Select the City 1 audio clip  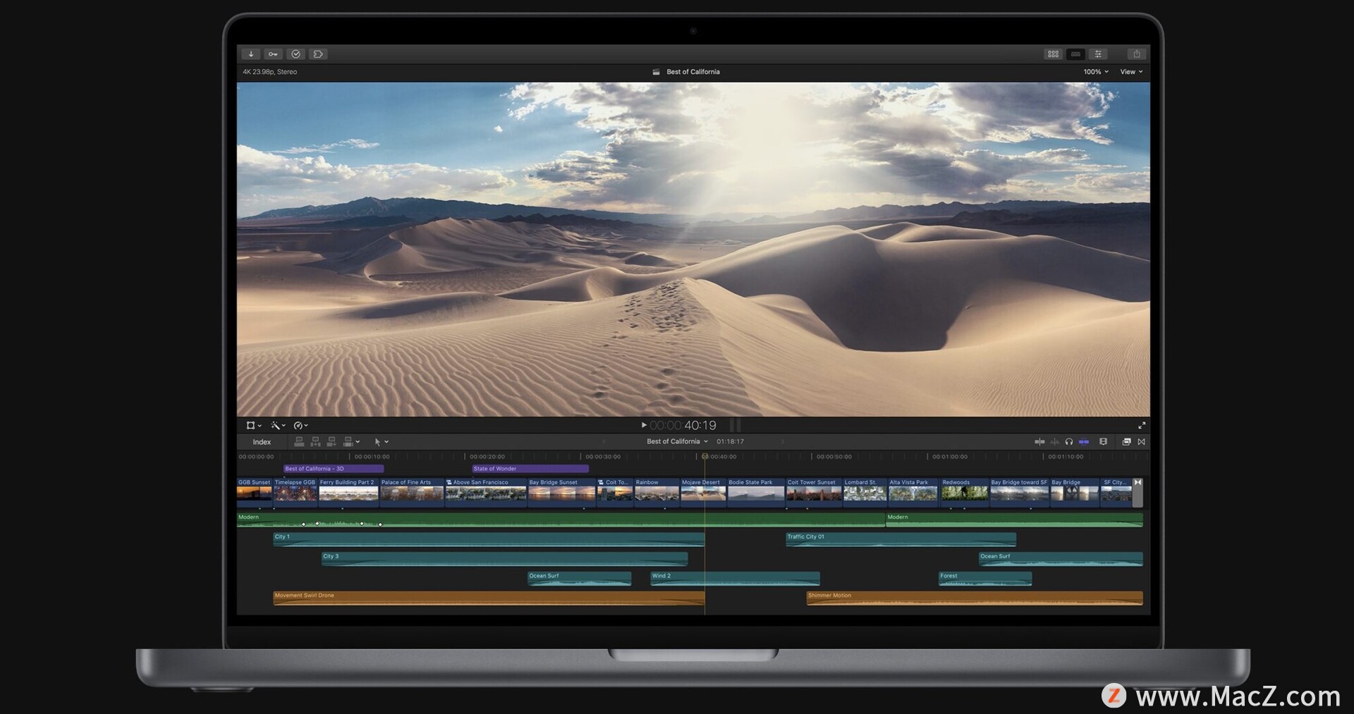coord(489,539)
